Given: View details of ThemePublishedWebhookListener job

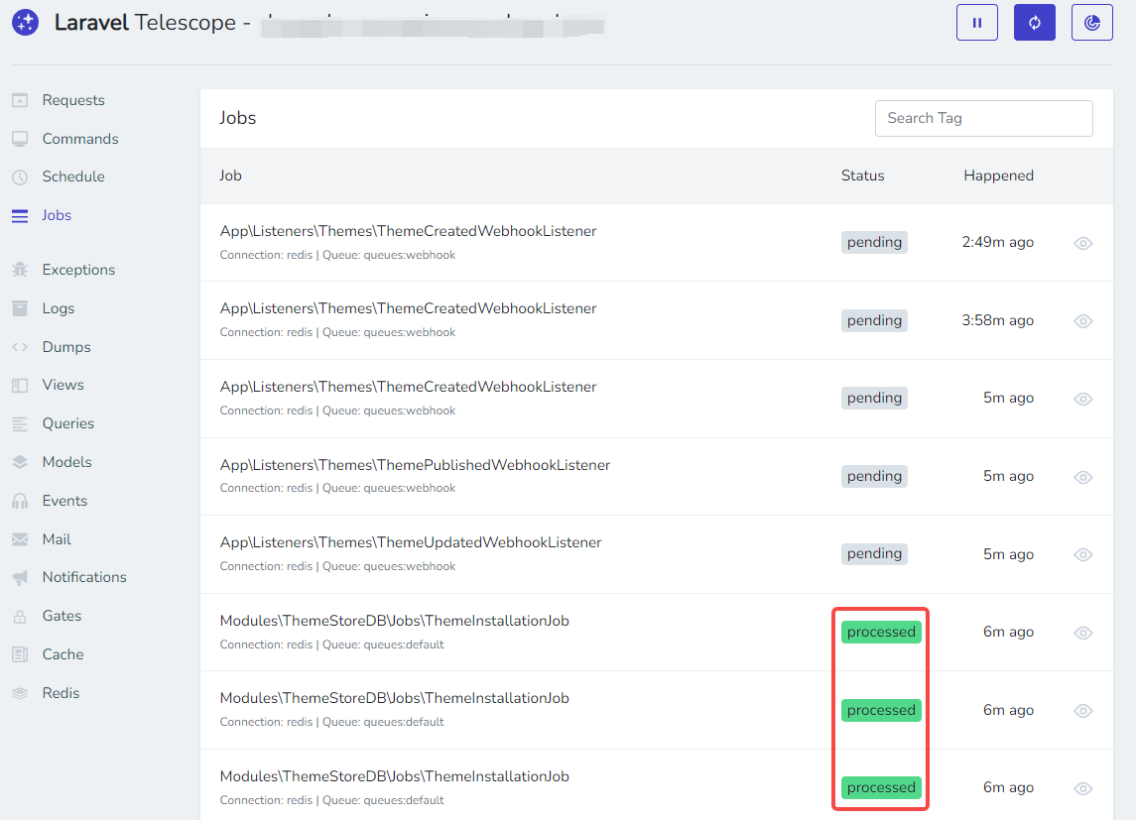Looking at the screenshot, I should tap(1083, 477).
